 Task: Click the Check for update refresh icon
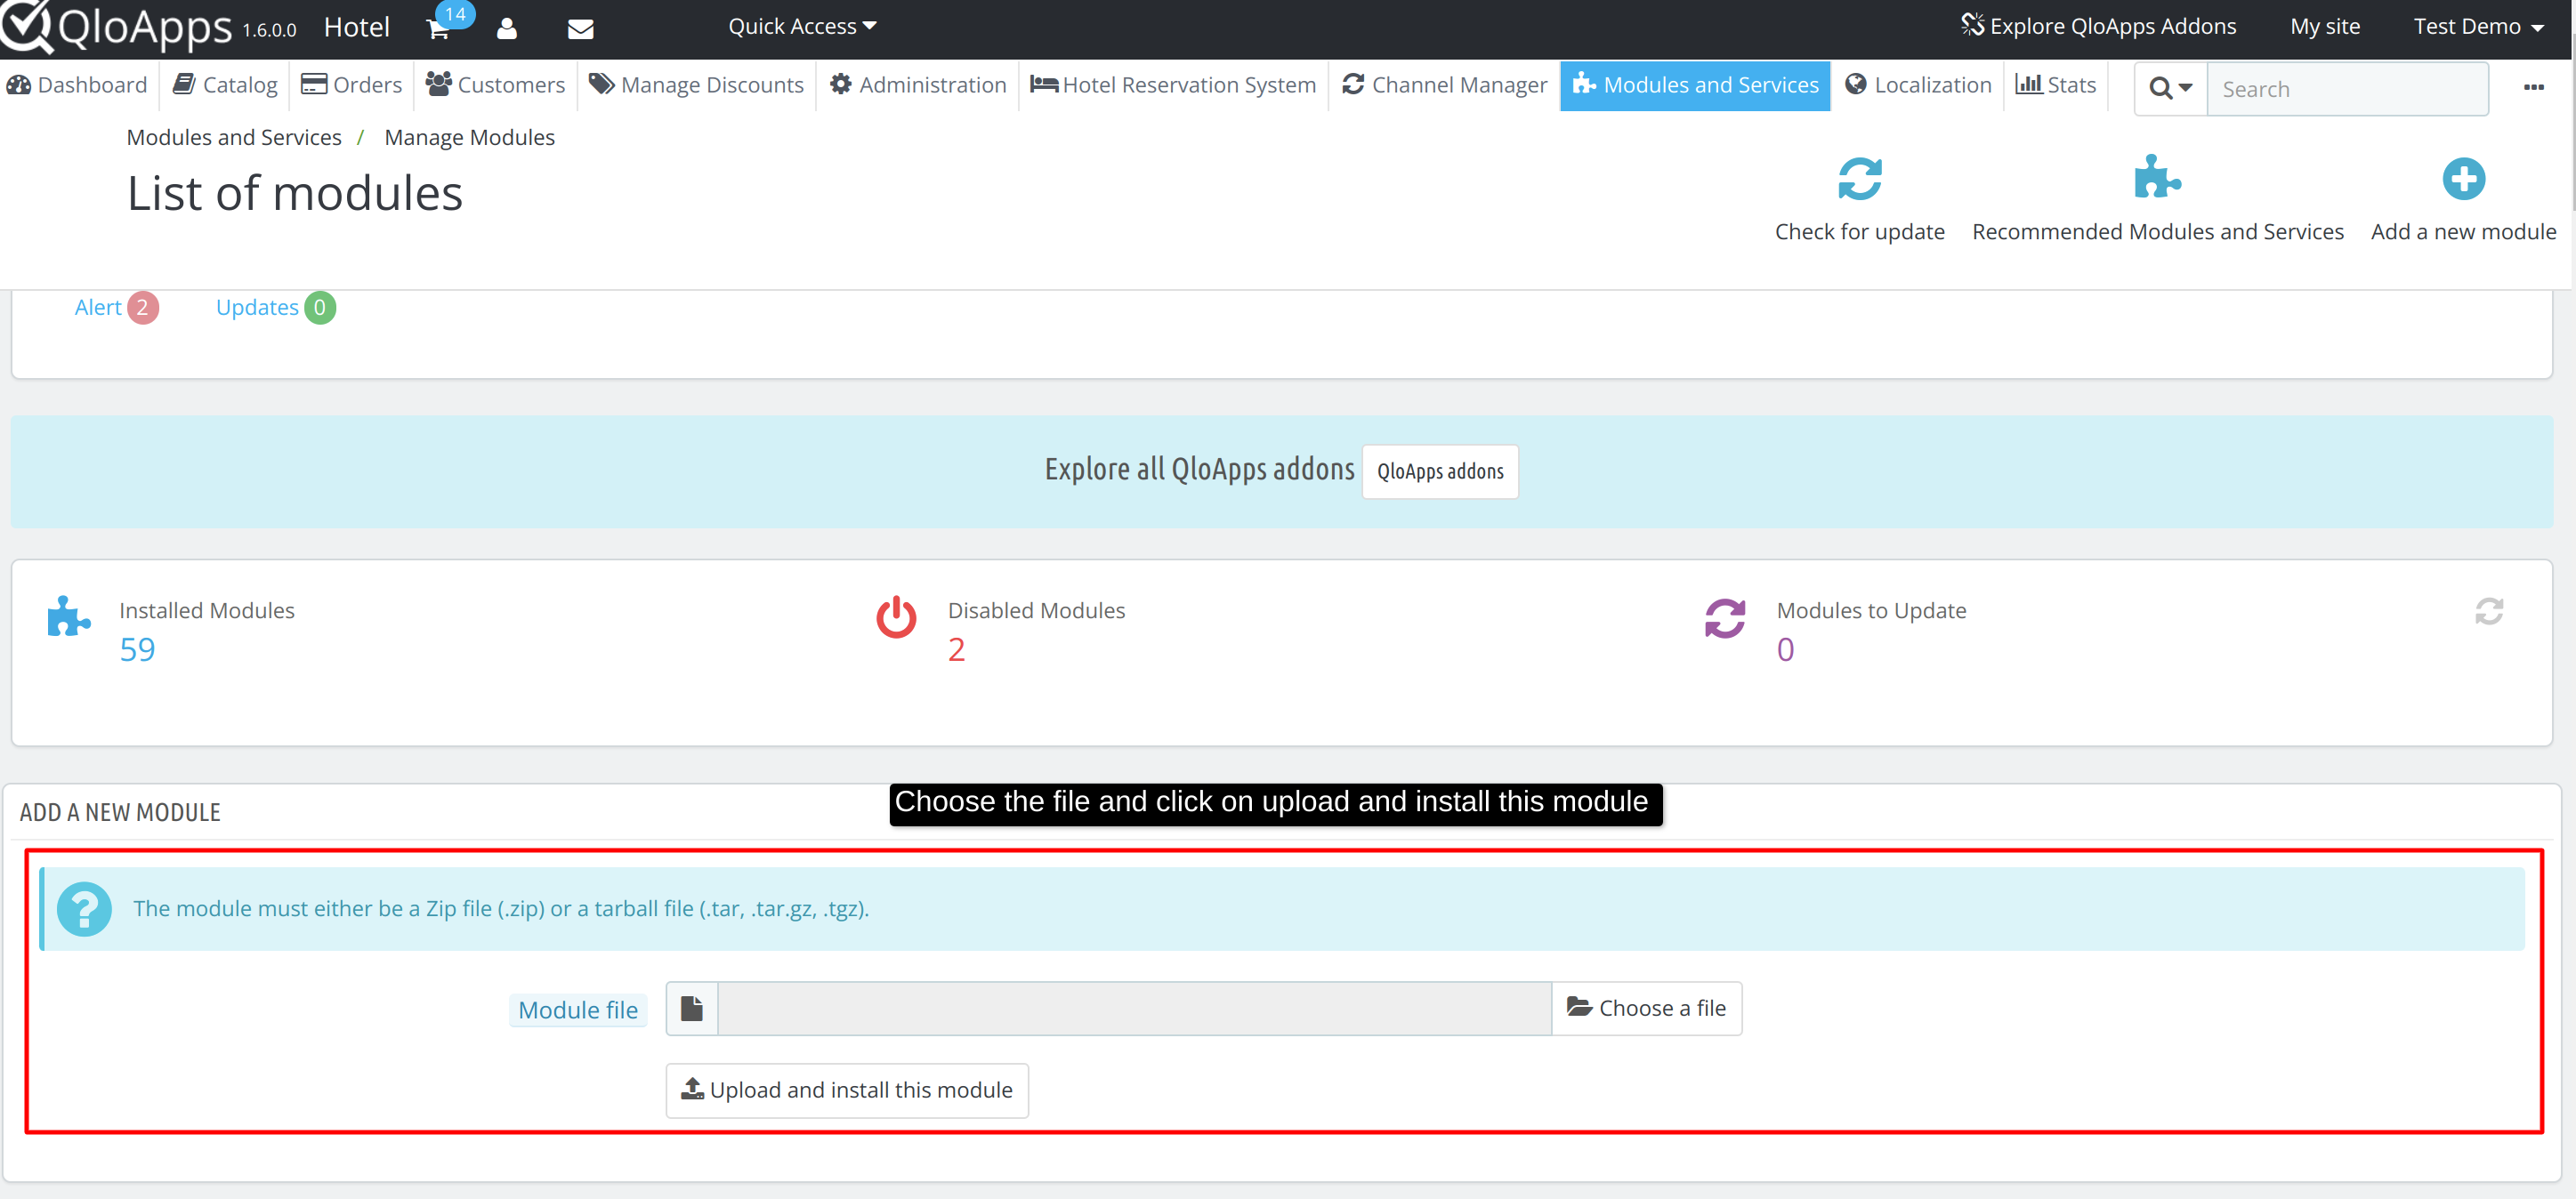pos(1859,180)
